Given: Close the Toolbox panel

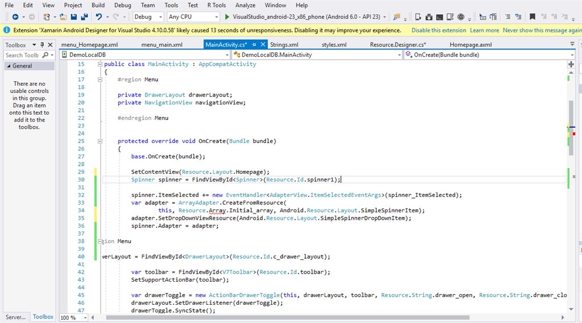Looking at the screenshot, I should [x=50, y=45].
